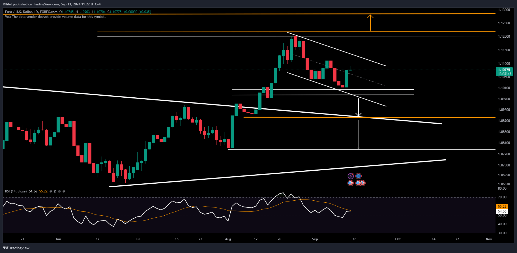Click '1.07700' on the price axis

tap(504, 154)
